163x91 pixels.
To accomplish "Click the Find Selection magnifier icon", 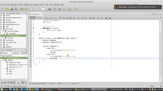I will point(60,18).
